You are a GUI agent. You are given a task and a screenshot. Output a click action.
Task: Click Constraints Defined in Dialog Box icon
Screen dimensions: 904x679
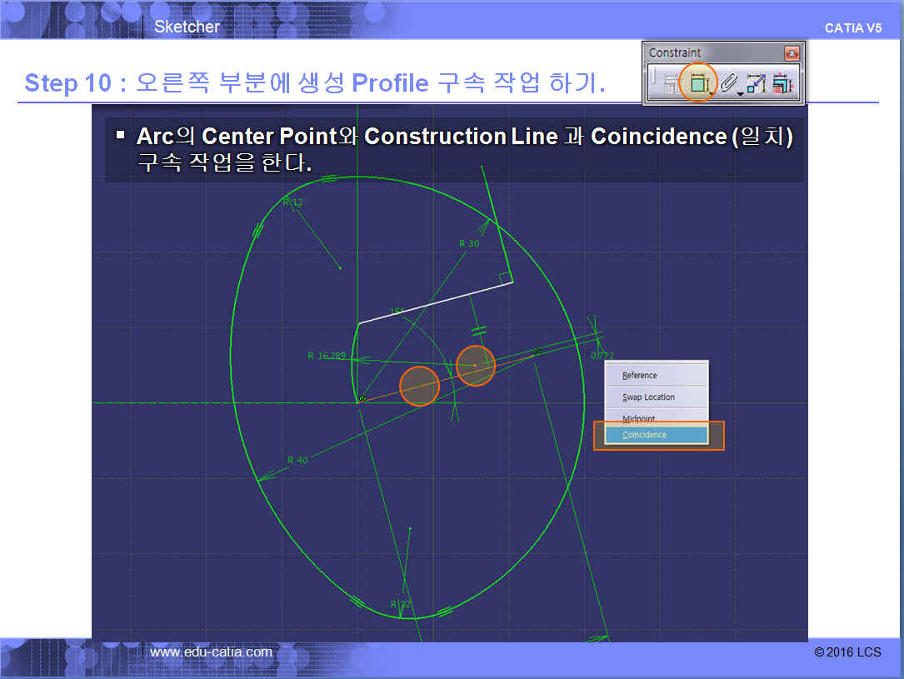click(x=672, y=82)
